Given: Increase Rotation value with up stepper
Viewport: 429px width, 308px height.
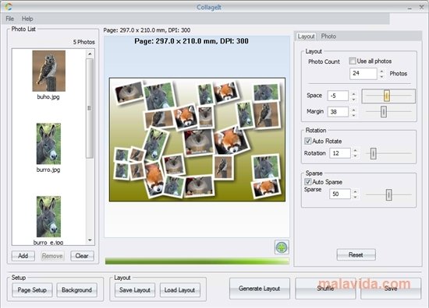Looking at the screenshot, I should 355,151.
